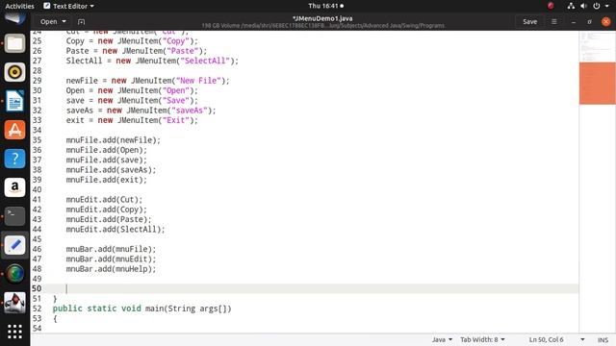Viewport: 616px width, 346px height.
Task: Click line "mnuFile.add(exit);"
Action: (107, 180)
